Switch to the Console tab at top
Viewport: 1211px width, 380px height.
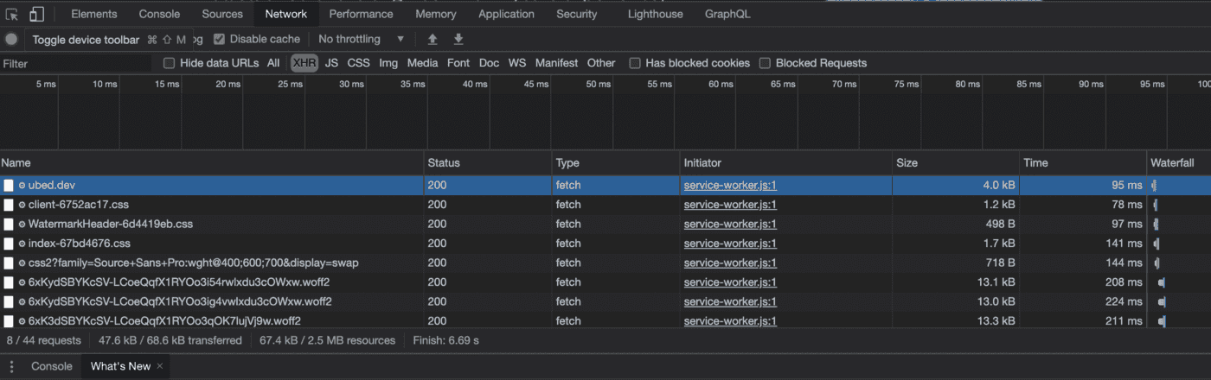click(x=159, y=14)
